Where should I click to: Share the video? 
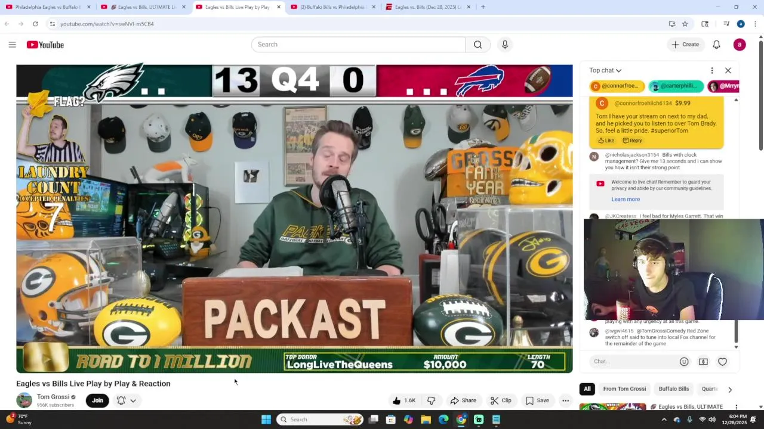point(463,400)
